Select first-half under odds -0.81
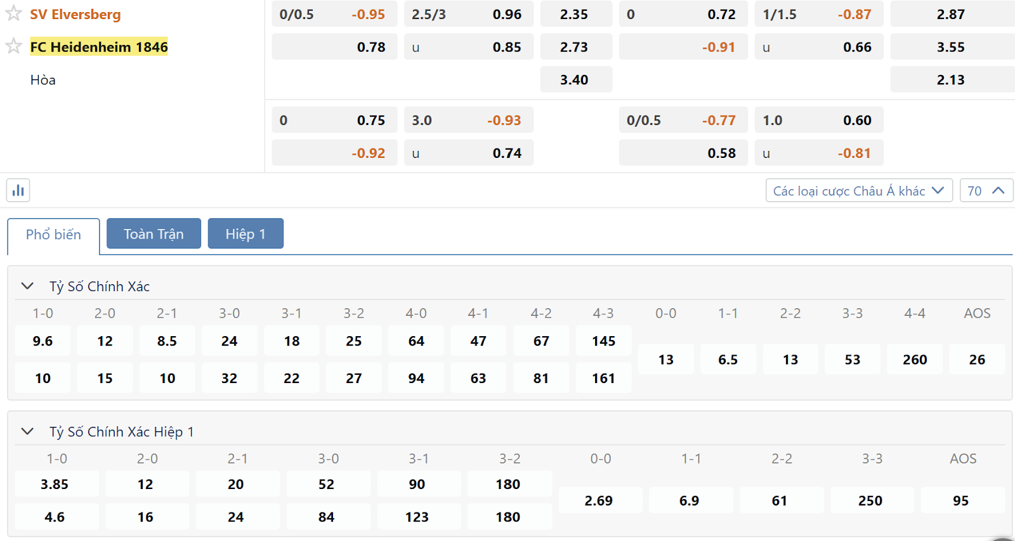 coord(819,153)
